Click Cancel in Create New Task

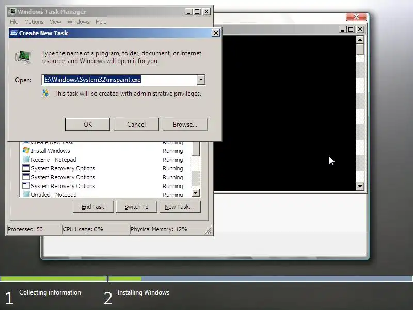pos(136,124)
